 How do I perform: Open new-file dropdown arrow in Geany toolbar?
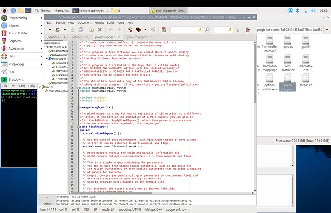click(x=50, y=30)
